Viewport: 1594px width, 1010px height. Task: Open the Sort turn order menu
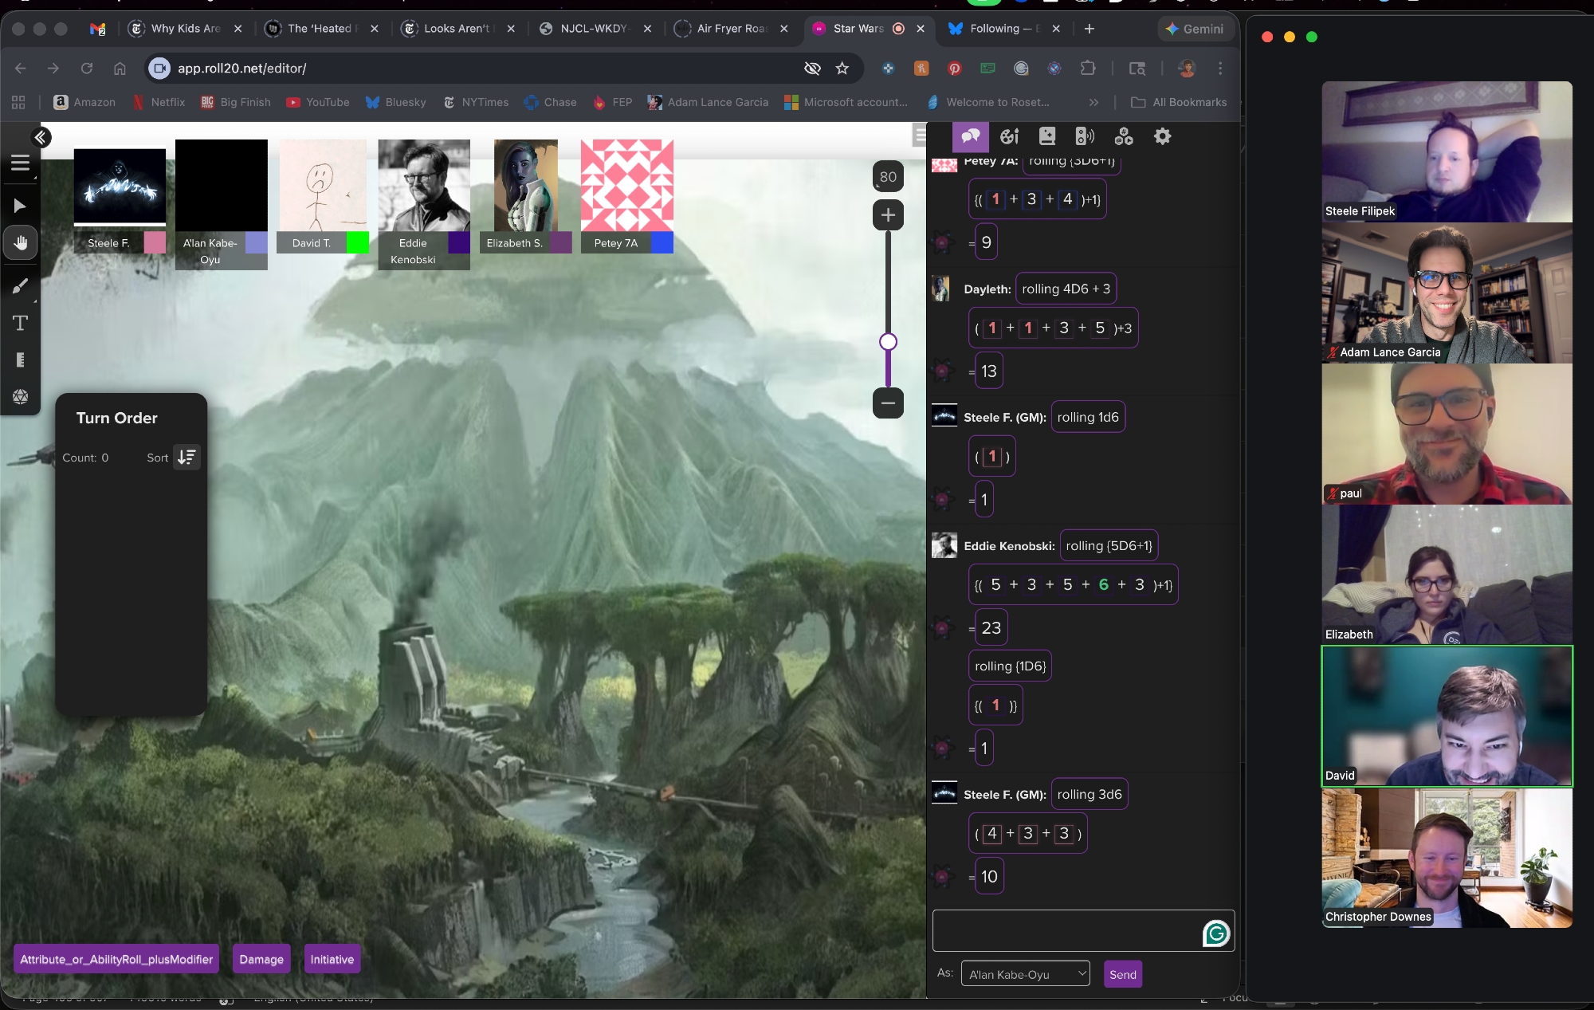click(186, 457)
